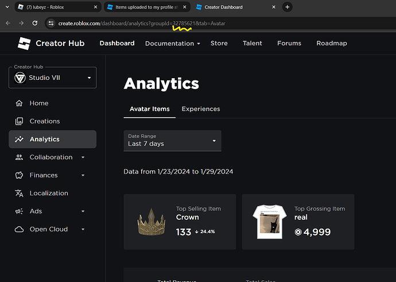Image resolution: width=396 pixels, height=282 pixels.
Task: Click the Creations gallery icon
Action: [19, 121]
